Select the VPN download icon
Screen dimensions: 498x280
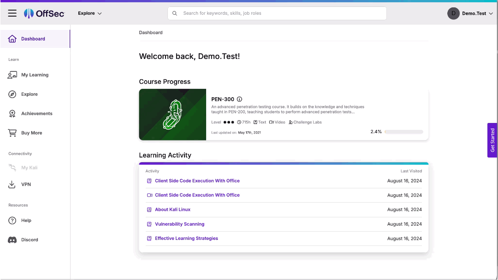pos(12,184)
